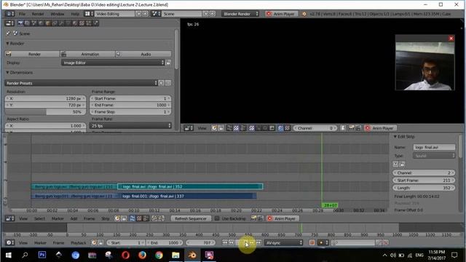The height and width of the screenshot is (262, 466).
Task: Open Display dropdown showing Image Editor
Action: (x=113, y=63)
